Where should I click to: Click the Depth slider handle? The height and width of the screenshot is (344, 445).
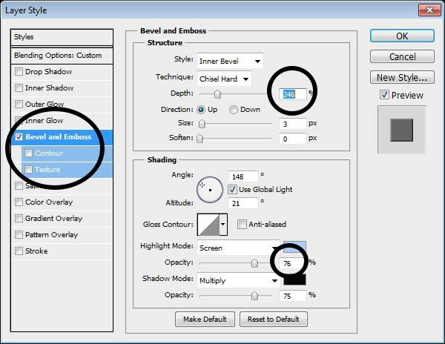coord(217,94)
